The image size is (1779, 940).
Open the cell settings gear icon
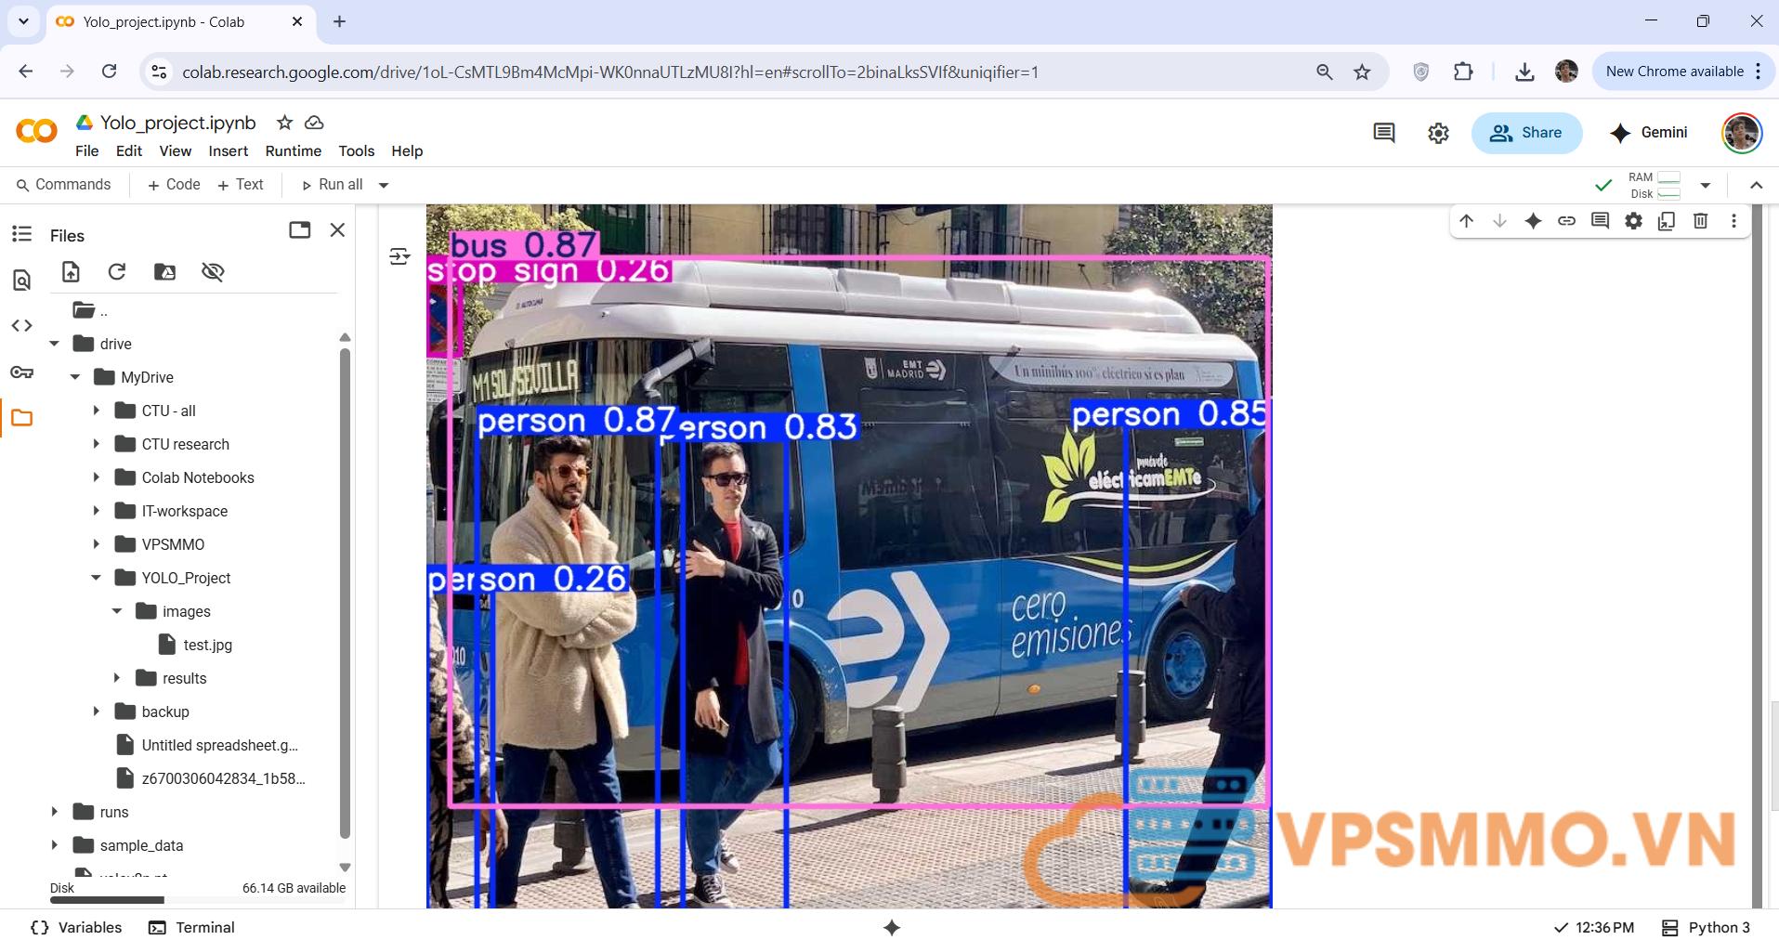1633,221
